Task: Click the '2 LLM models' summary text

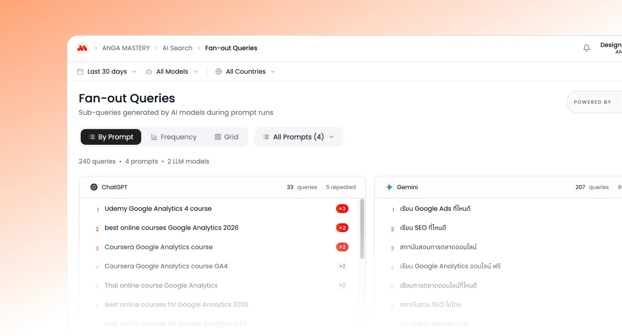Action: point(188,161)
